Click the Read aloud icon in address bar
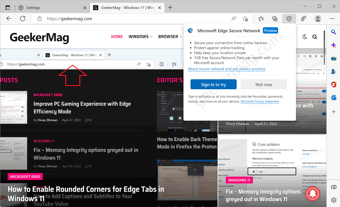Image resolution: width=340 pixels, height=207 pixels. click(234, 19)
